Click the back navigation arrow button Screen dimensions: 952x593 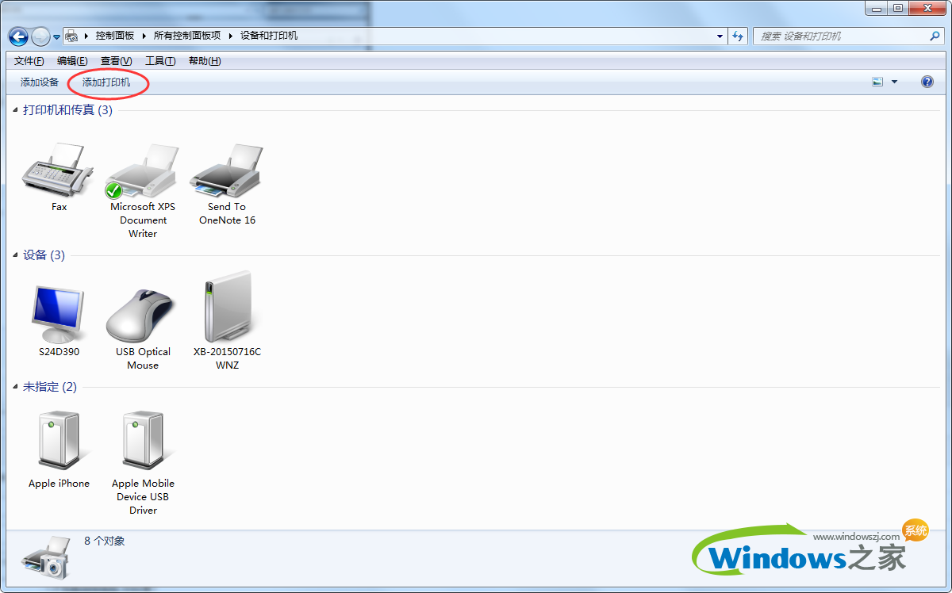coord(19,36)
